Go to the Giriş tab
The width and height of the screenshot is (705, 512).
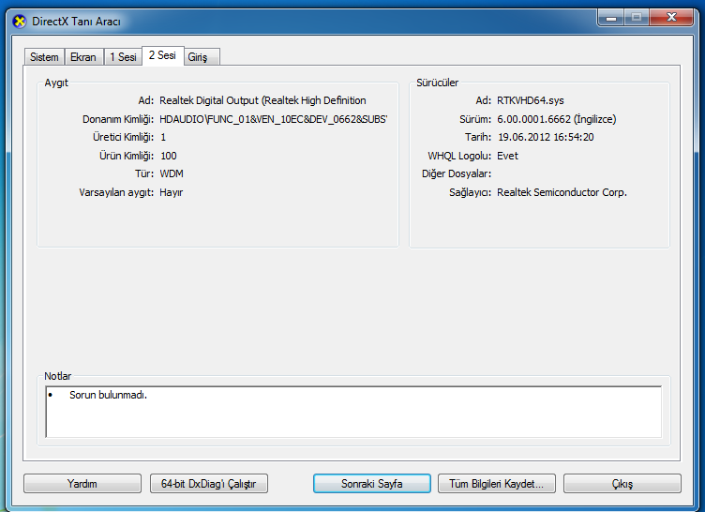pos(198,57)
